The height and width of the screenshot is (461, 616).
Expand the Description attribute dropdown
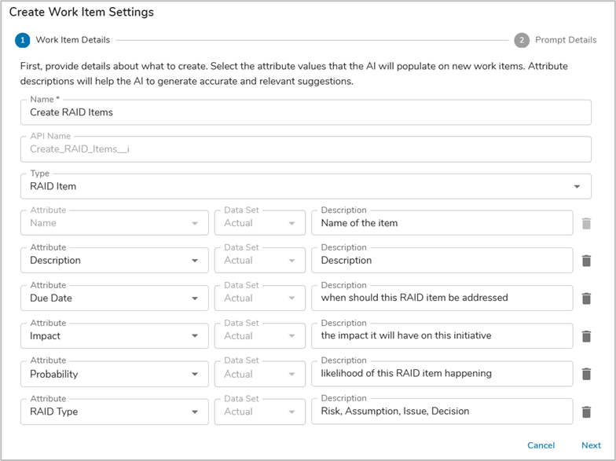(114, 261)
